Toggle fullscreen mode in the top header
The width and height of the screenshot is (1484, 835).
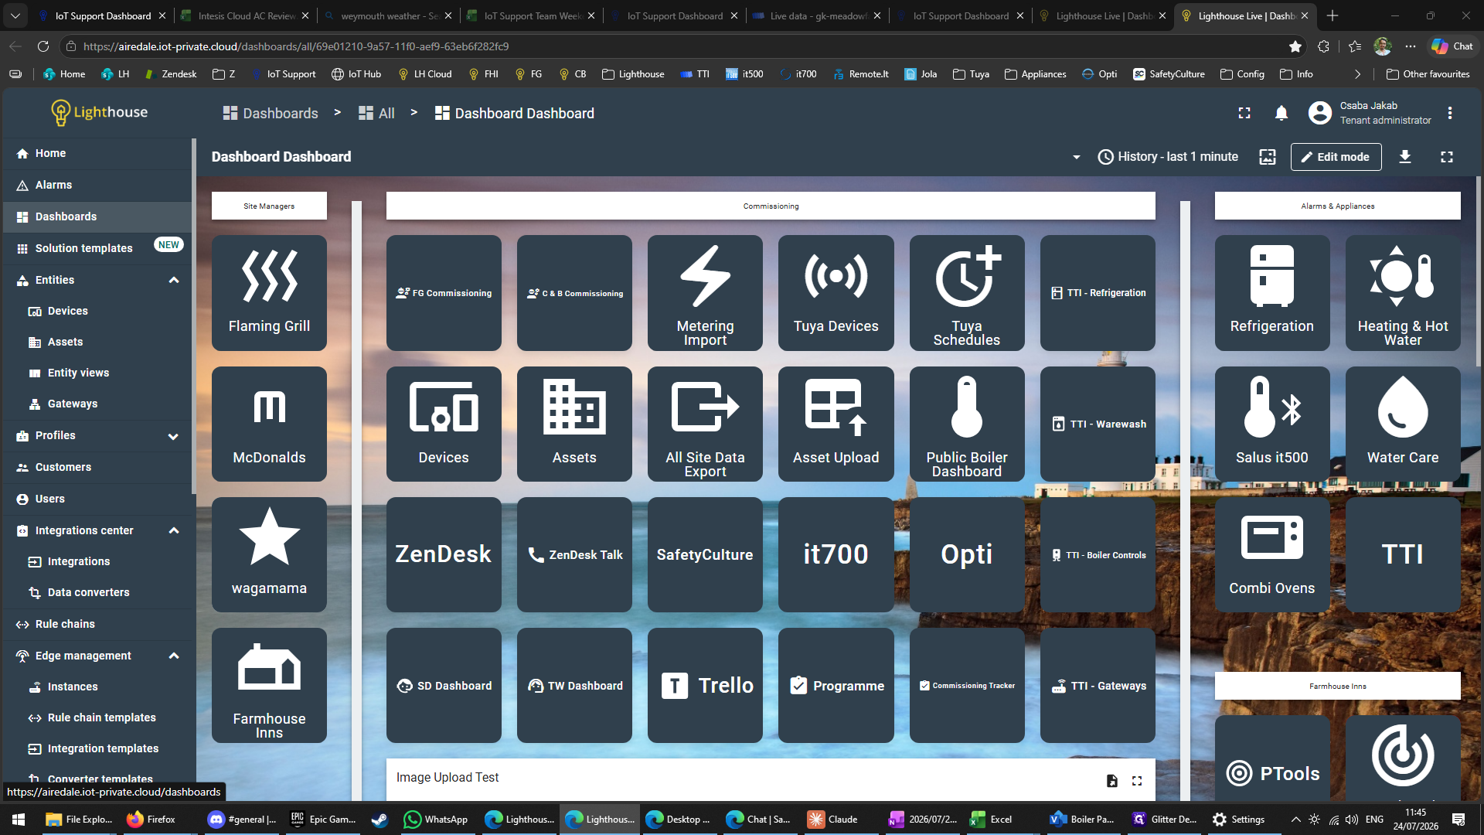[1244, 114]
